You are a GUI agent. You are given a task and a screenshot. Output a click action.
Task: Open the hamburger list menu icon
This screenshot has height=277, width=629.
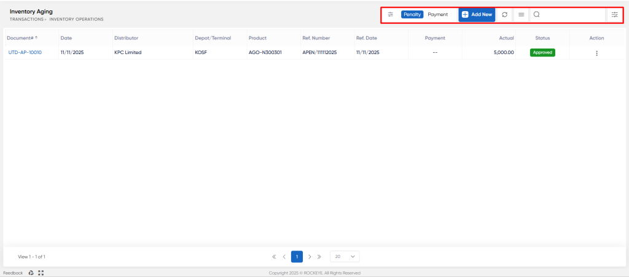tap(521, 14)
